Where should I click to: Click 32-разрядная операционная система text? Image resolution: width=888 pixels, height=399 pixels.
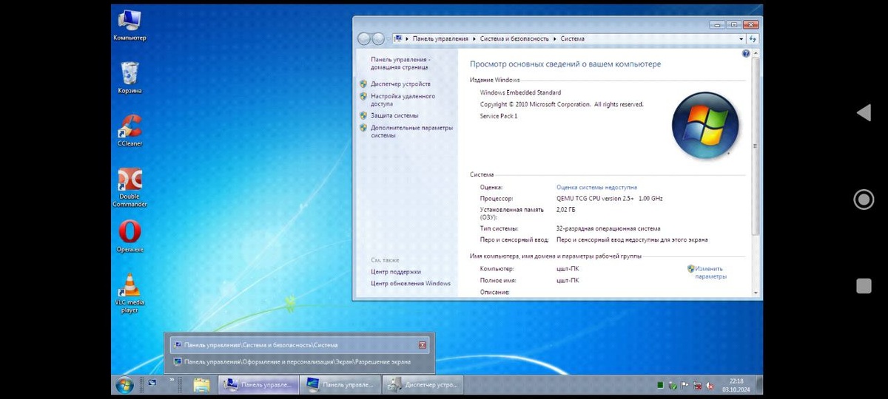point(608,228)
